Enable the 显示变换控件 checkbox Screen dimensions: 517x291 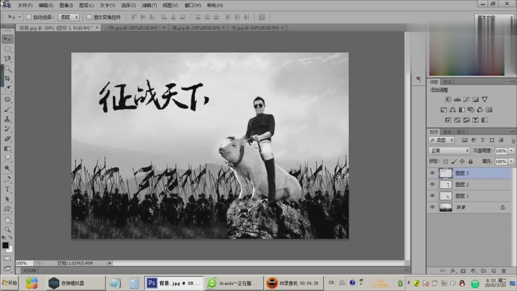[x=89, y=17]
